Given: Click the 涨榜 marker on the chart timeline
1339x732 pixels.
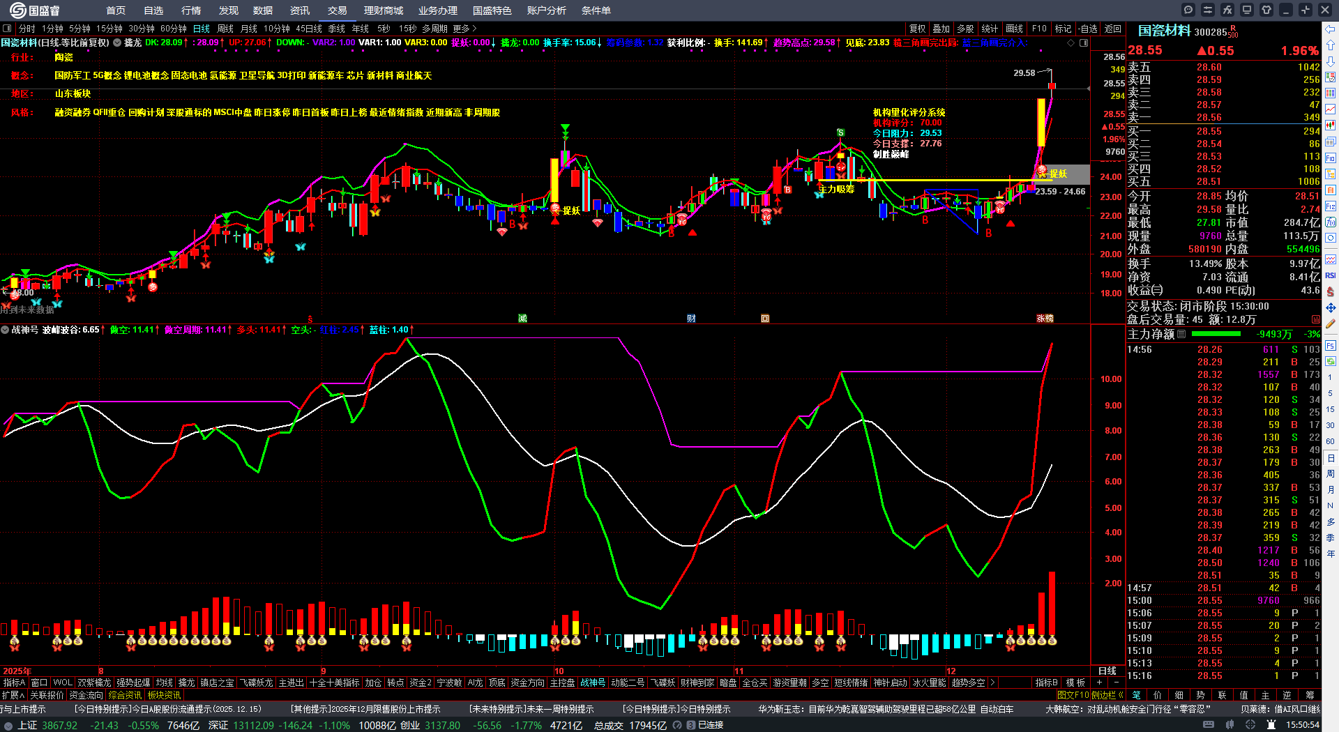Looking at the screenshot, I should click(x=1045, y=319).
